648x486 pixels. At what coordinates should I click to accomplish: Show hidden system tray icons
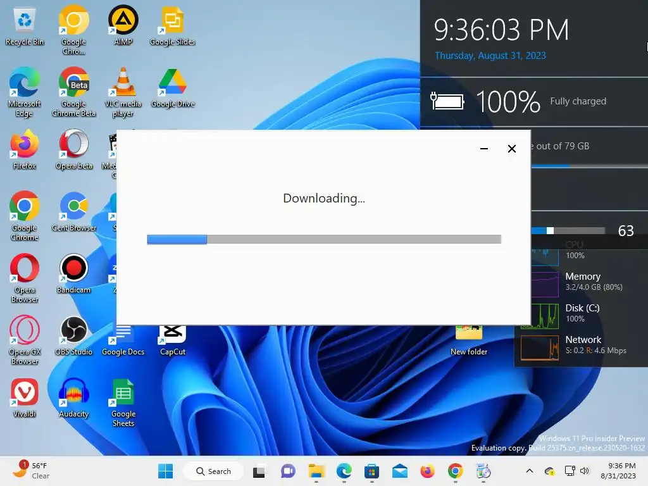[x=530, y=471]
